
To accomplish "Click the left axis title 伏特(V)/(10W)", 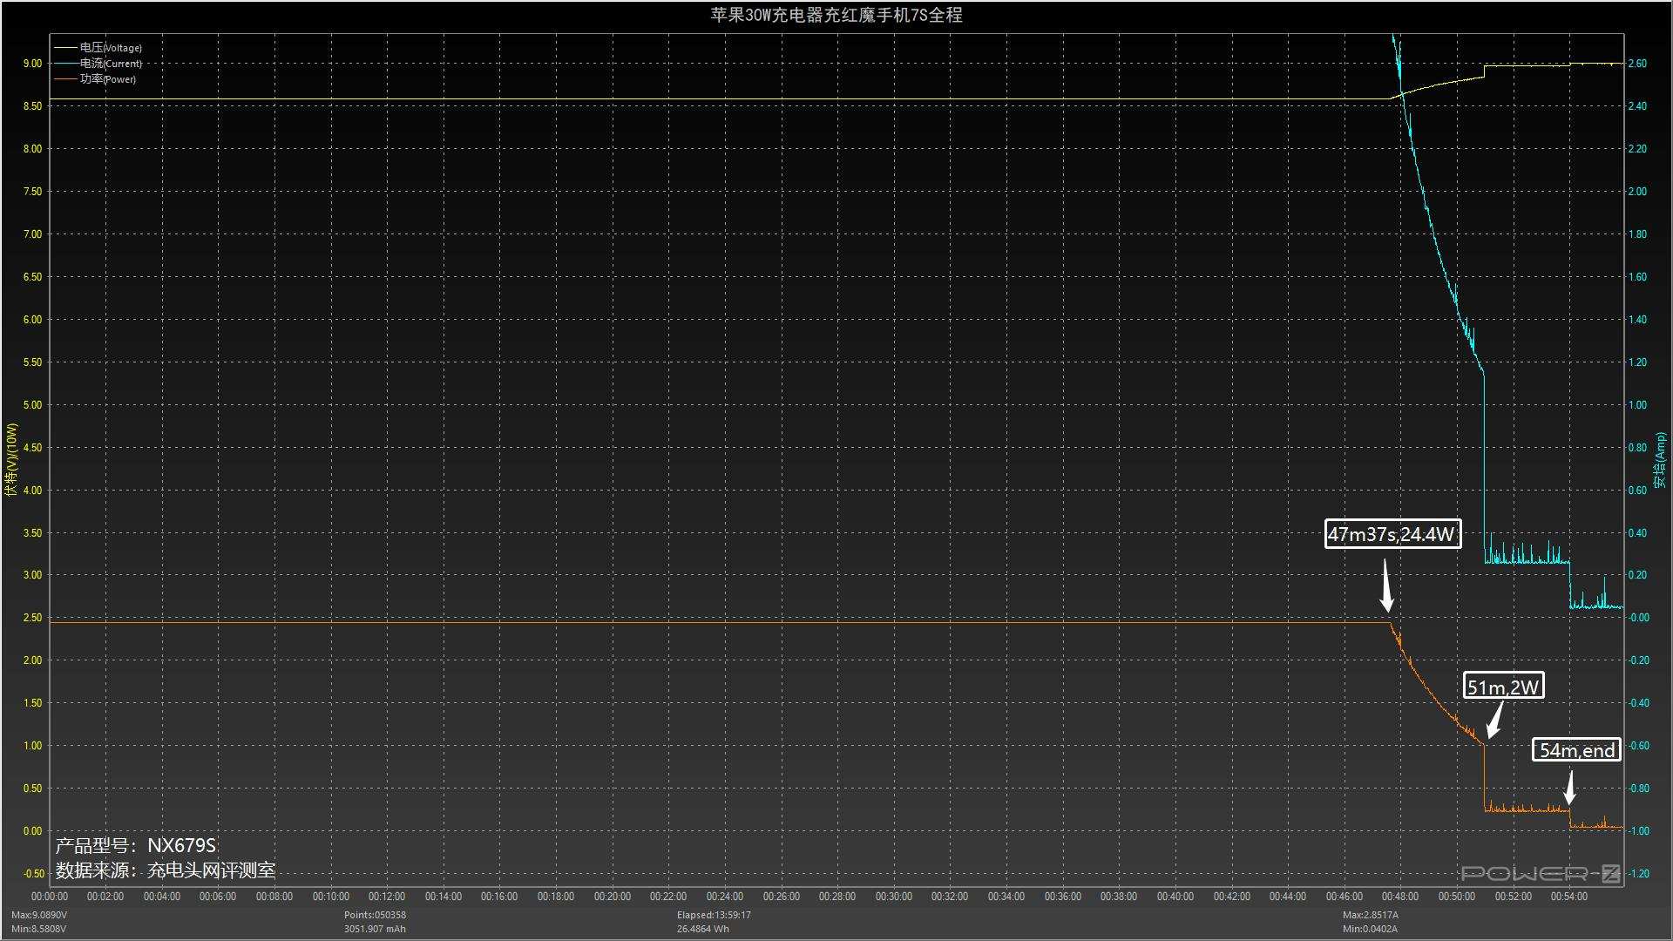I will pyautogui.click(x=11, y=459).
